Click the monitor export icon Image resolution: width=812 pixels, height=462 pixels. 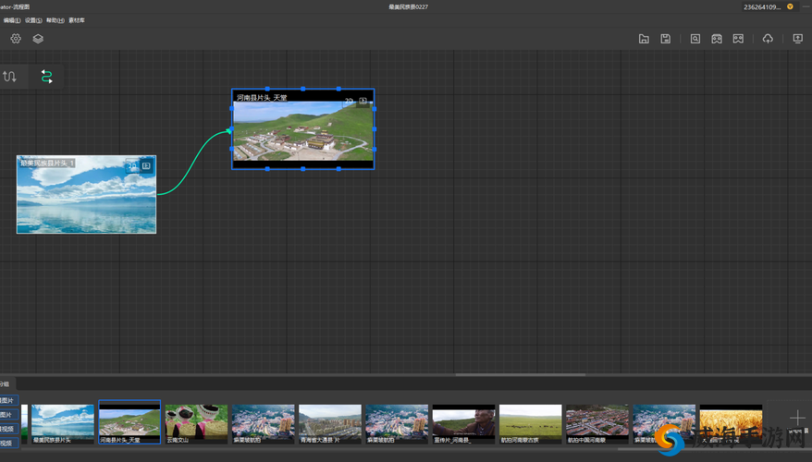[797, 39]
